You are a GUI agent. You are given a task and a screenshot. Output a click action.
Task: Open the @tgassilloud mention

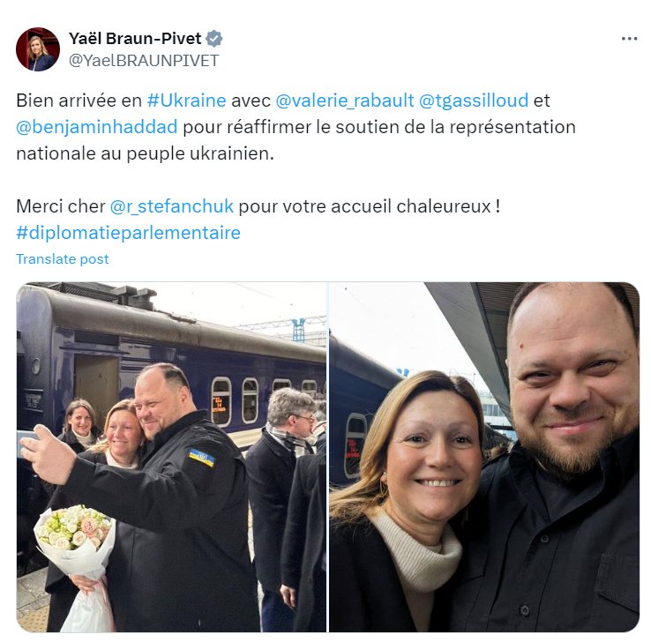coord(474,101)
